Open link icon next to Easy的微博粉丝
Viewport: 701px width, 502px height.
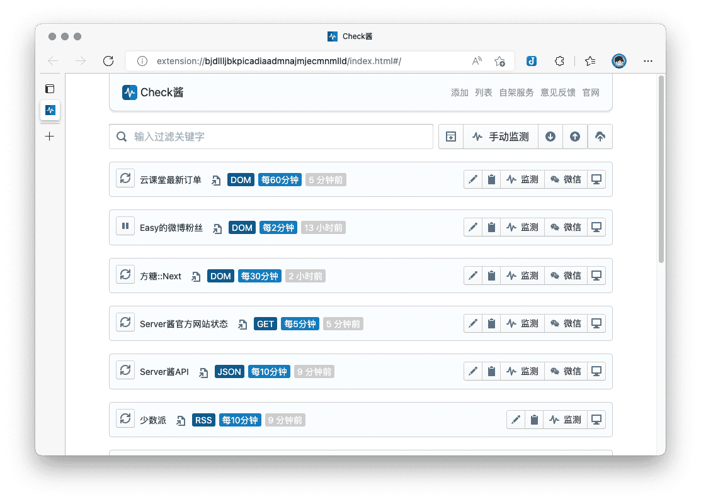tap(217, 228)
